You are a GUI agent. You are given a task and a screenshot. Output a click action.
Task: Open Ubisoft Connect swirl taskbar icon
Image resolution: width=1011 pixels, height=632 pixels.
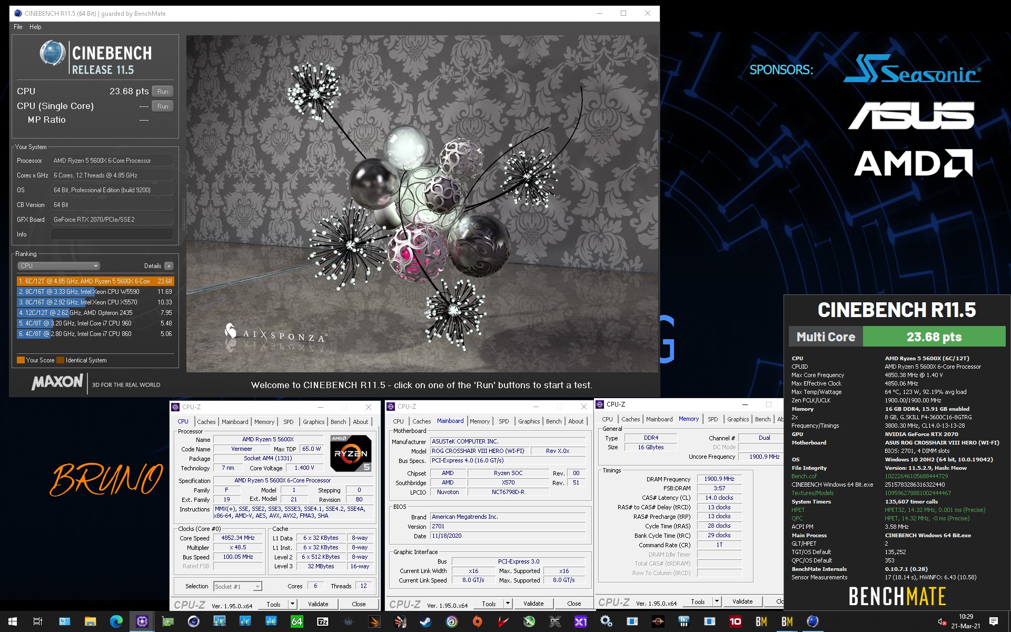pyautogui.click(x=451, y=621)
